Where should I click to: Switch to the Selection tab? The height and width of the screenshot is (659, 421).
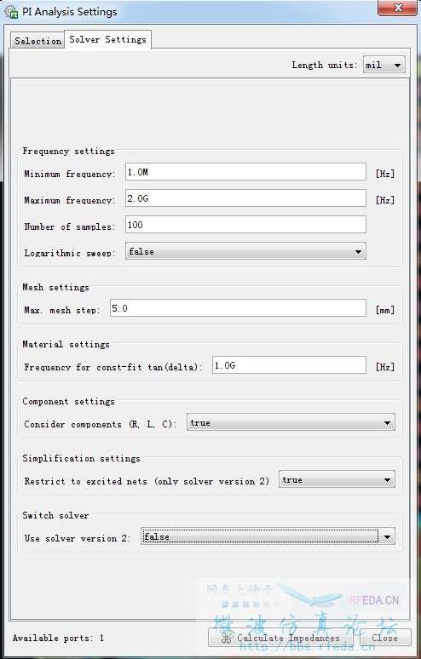coord(37,41)
